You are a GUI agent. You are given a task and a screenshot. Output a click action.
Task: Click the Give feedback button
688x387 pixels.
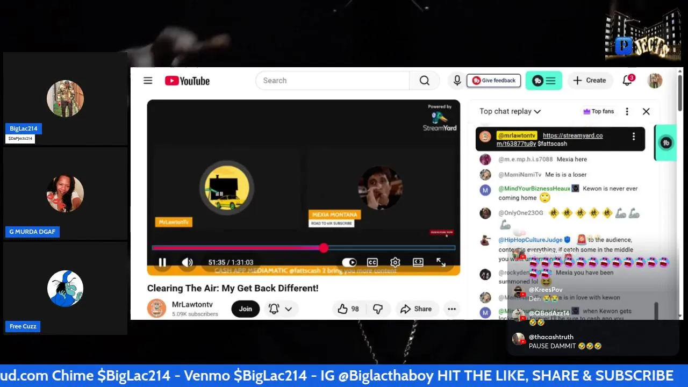(x=493, y=81)
